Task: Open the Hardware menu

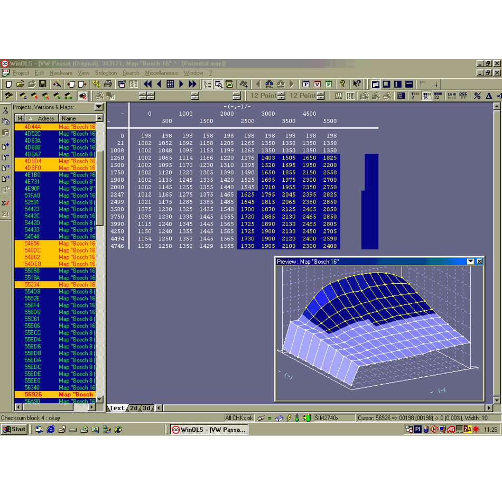Action: coord(61,73)
